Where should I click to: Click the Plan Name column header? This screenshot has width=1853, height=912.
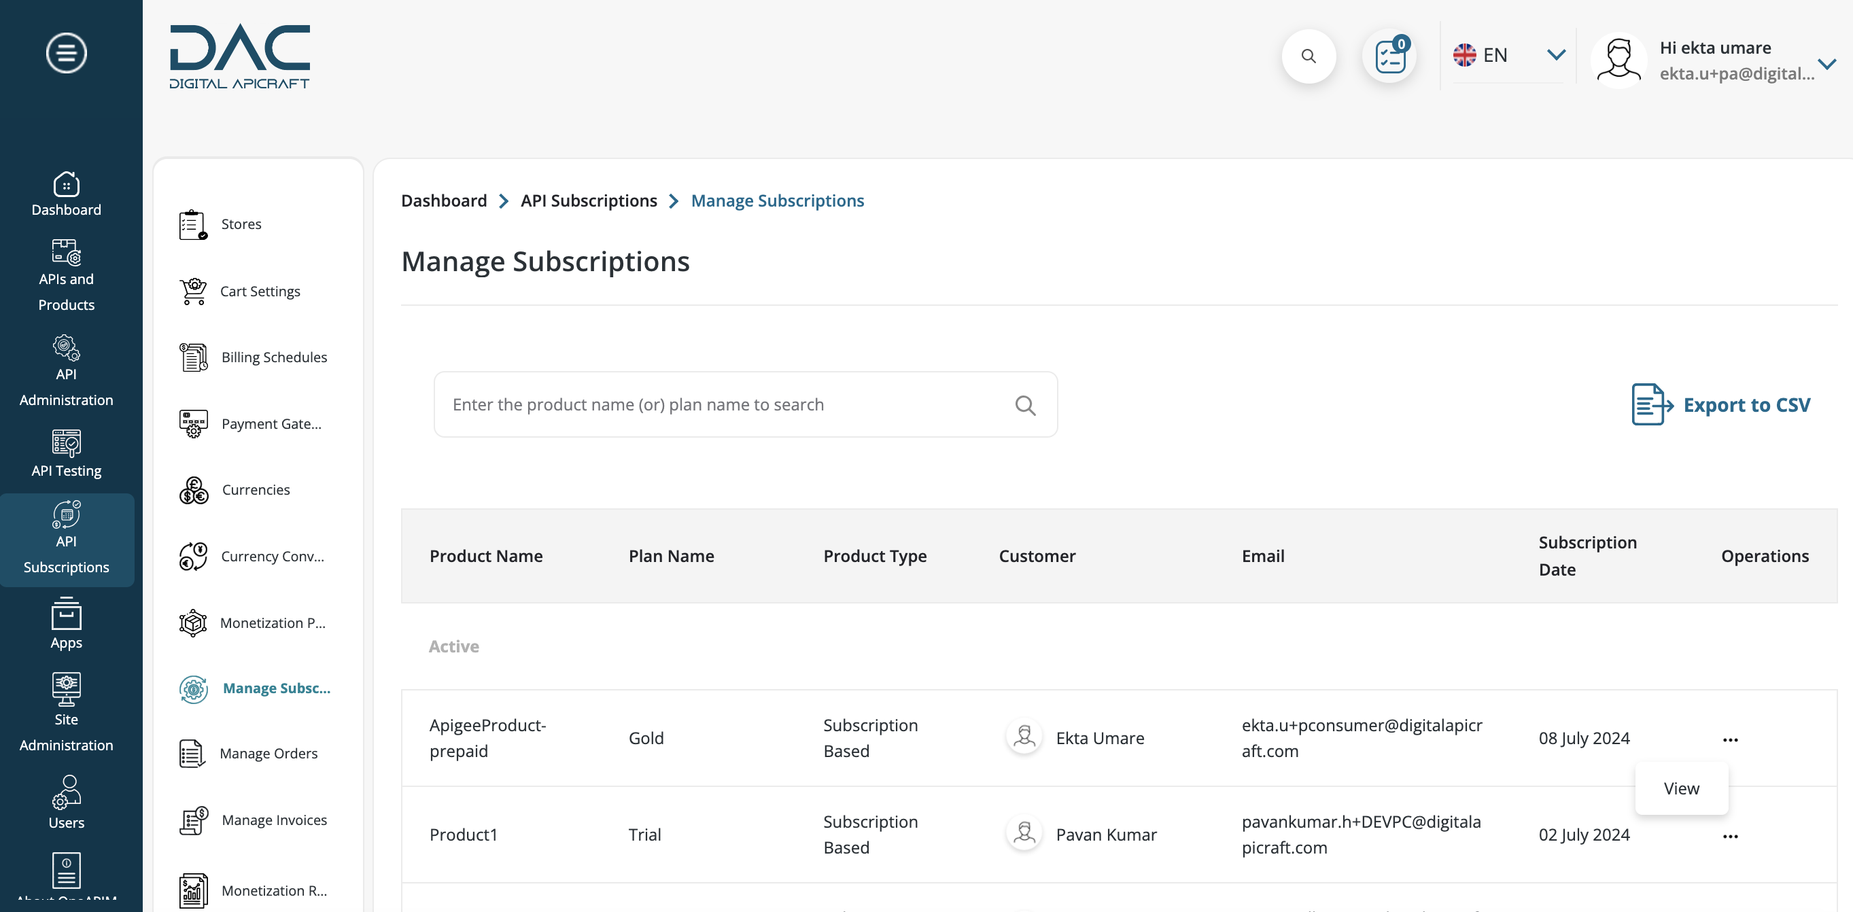tap(670, 556)
